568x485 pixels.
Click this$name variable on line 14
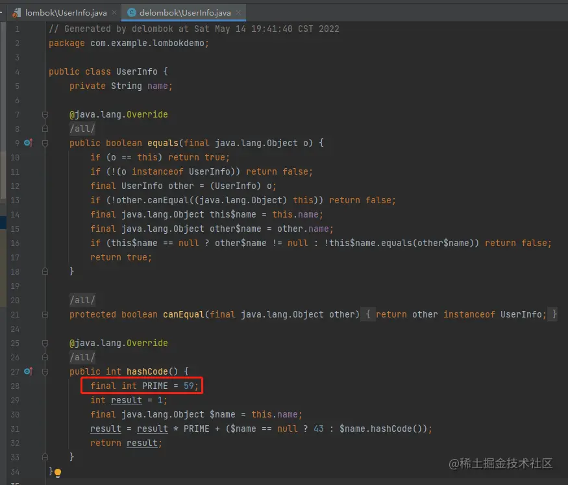point(233,214)
